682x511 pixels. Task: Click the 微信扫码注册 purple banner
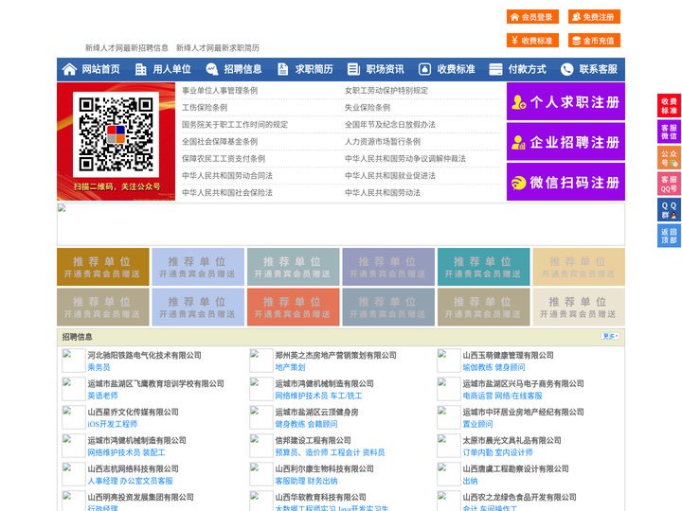click(565, 182)
